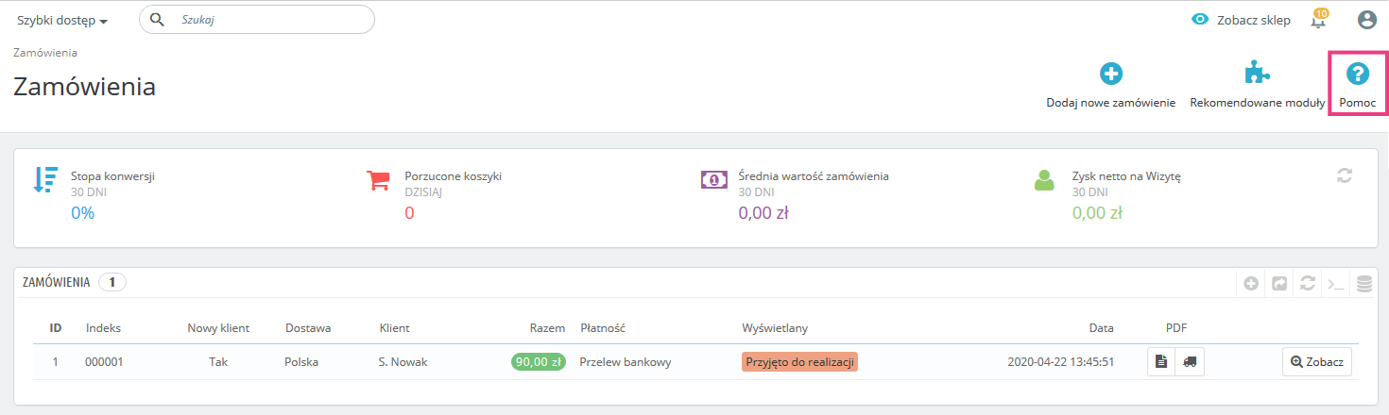Click the Zamówienia breadcrumb
The height and width of the screenshot is (415, 1389).
[x=45, y=53]
